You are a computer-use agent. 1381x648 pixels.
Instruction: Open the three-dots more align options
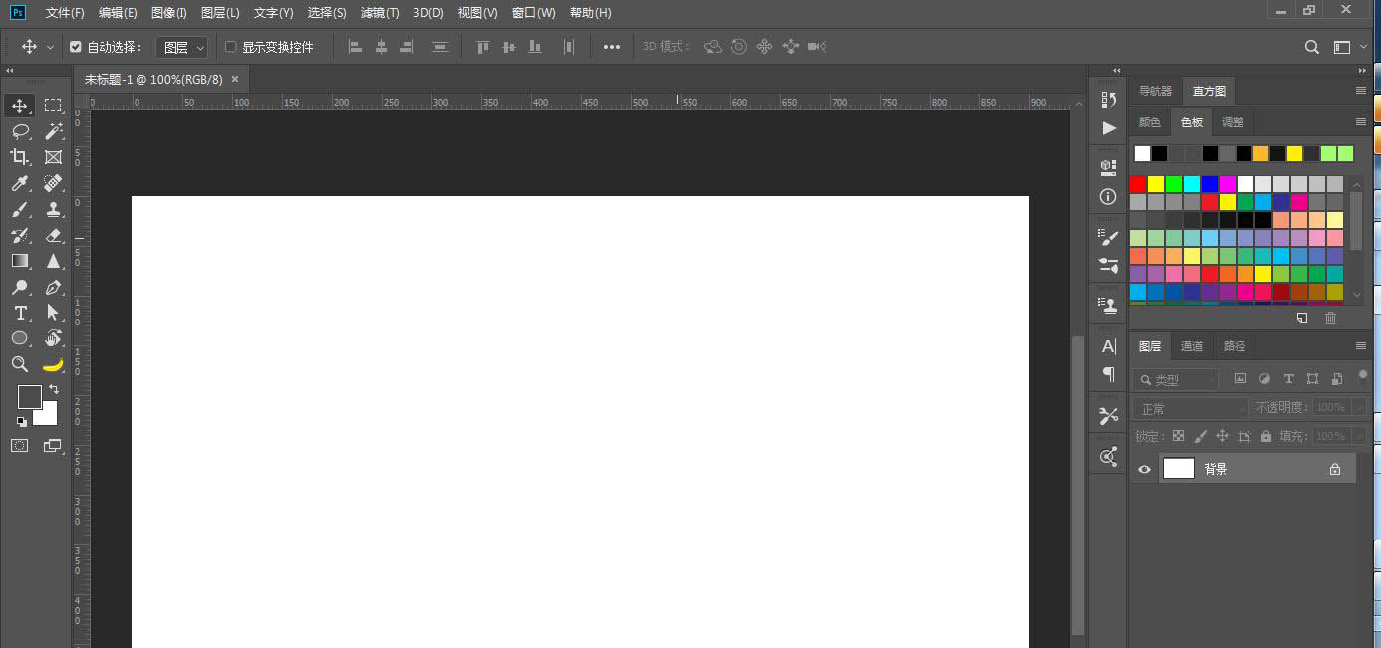612,47
